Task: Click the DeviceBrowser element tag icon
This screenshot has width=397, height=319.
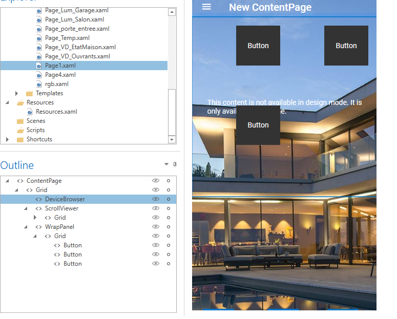Action: click(38, 199)
